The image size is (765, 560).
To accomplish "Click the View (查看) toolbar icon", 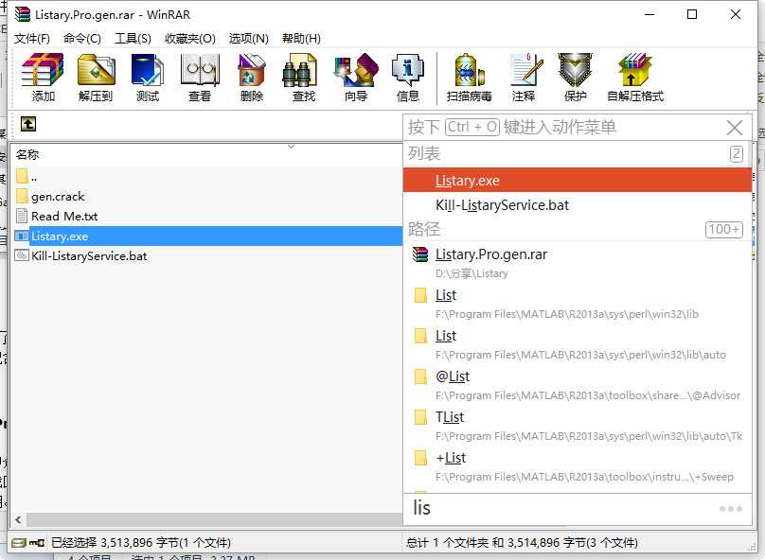I will [200, 78].
